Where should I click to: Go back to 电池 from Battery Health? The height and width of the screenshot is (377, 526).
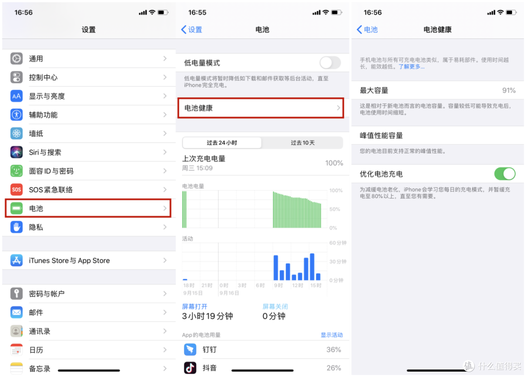pos(367,30)
